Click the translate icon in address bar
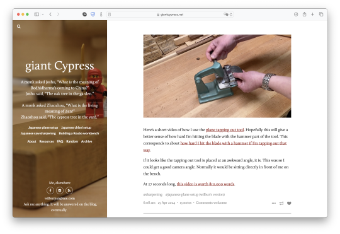The width and height of the screenshot is (340, 234). [226, 15]
